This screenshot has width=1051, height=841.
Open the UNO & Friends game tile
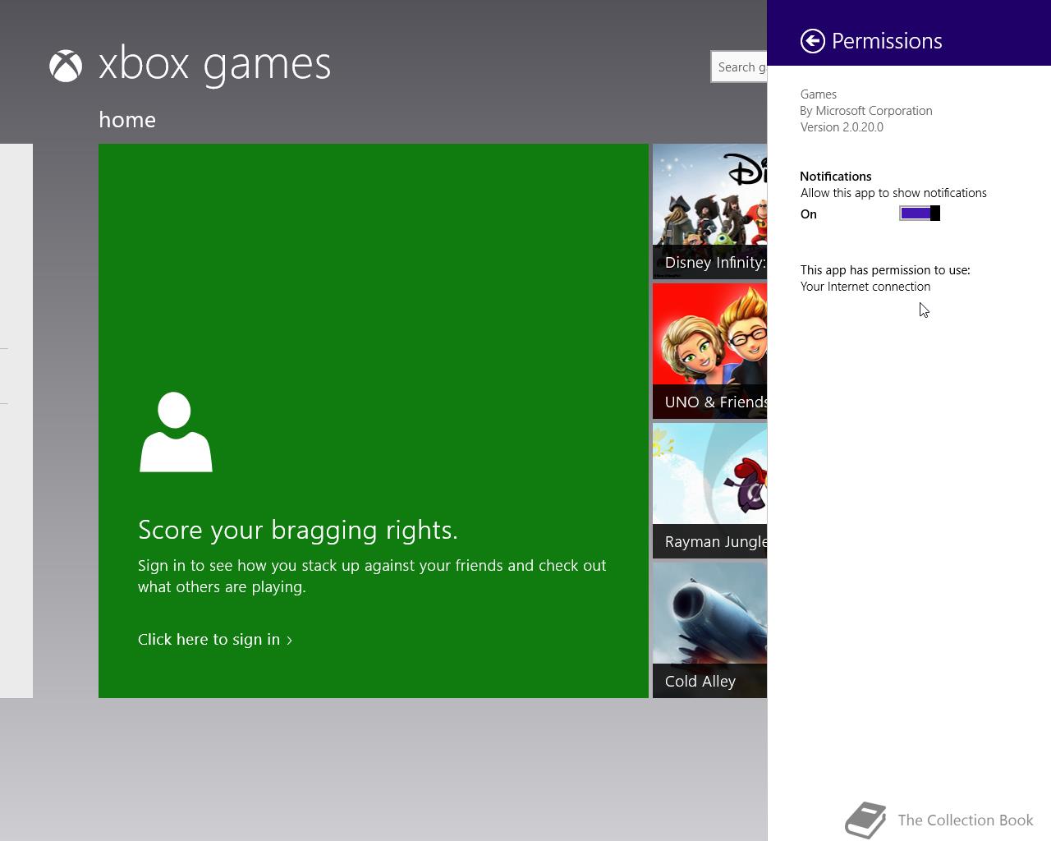pos(709,351)
